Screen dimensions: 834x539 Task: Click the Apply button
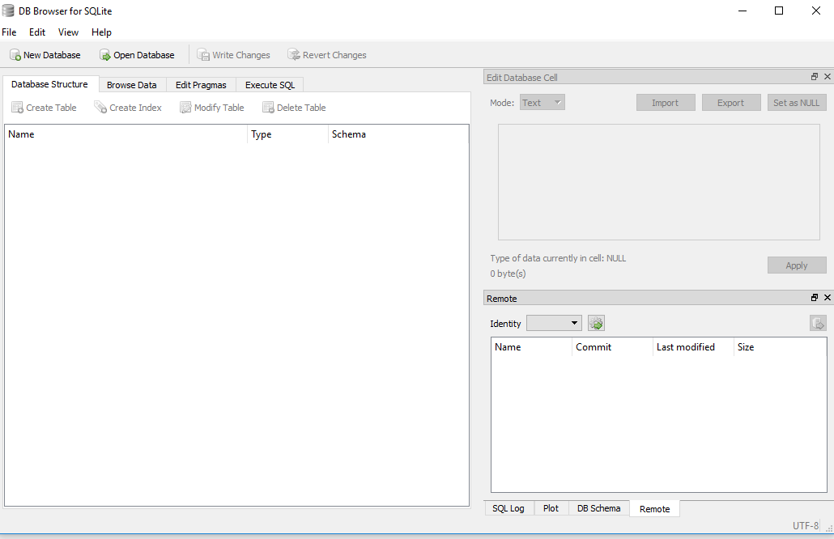point(797,265)
